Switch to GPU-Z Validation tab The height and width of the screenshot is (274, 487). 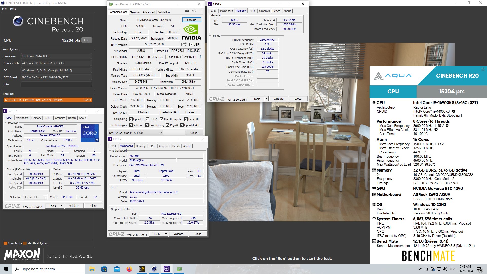tap(164, 12)
